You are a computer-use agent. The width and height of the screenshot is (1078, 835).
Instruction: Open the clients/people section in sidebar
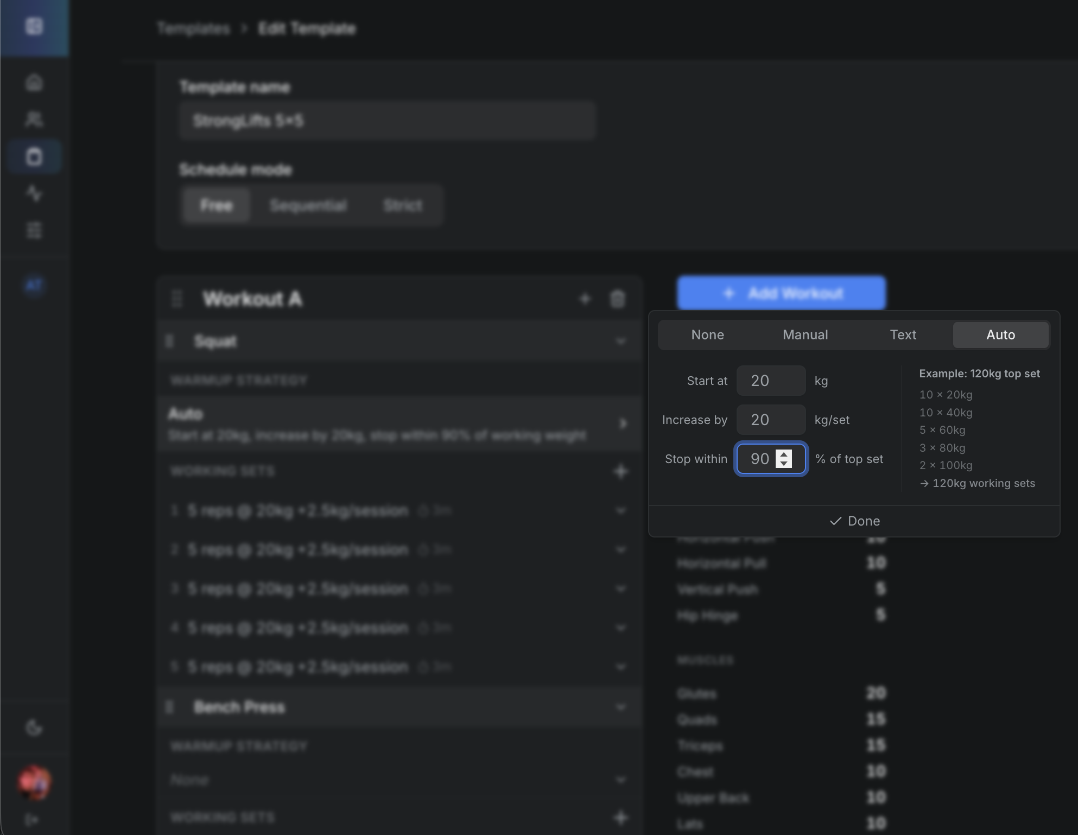(34, 119)
